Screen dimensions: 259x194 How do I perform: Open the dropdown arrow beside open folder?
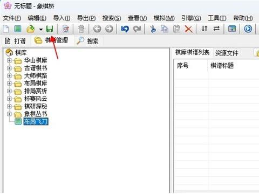[x=41, y=29]
